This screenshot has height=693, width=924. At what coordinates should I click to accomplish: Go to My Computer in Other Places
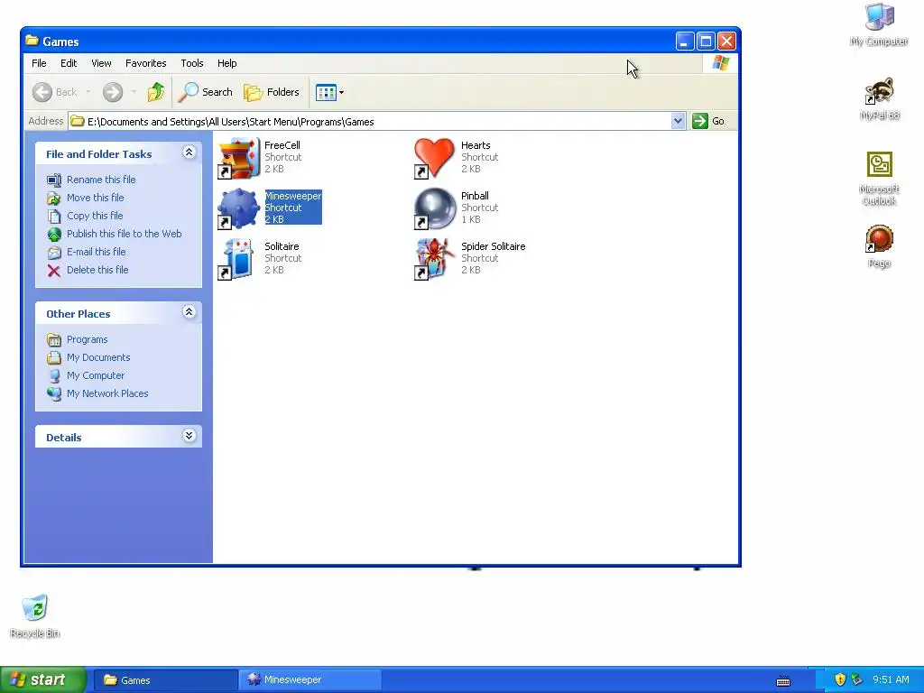[96, 375]
